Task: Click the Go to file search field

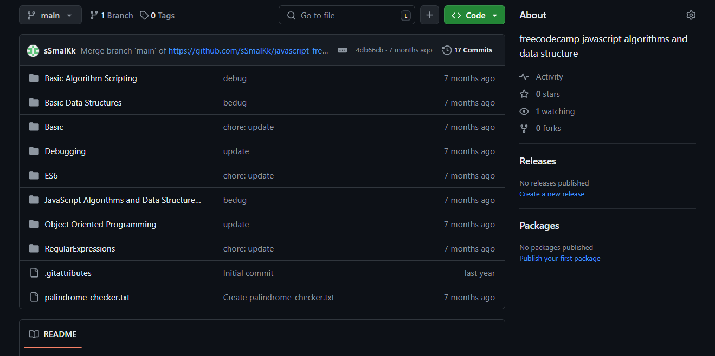Action: pos(347,15)
